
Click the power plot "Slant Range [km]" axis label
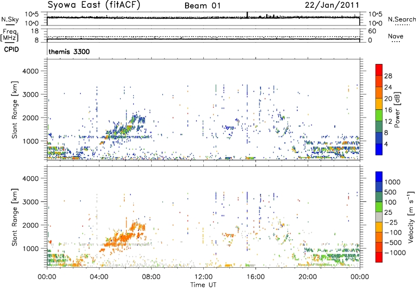pos(15,110)
